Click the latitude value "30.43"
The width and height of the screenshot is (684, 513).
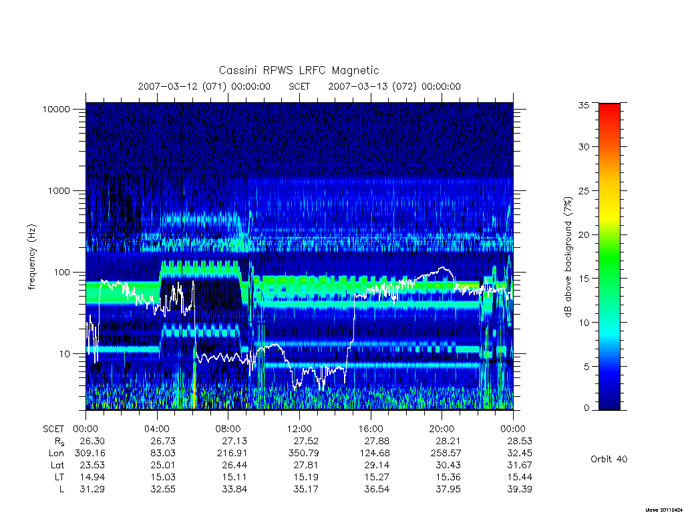(x=448, y=466)
